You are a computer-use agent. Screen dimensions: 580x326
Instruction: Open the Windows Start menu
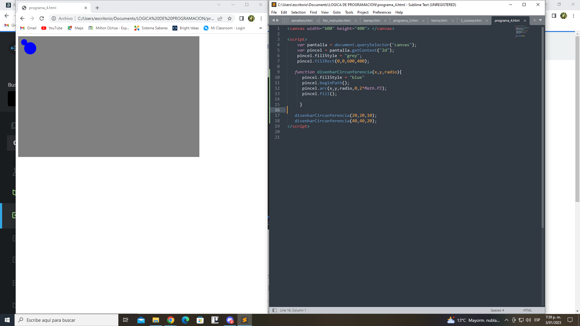click(7, 320)
